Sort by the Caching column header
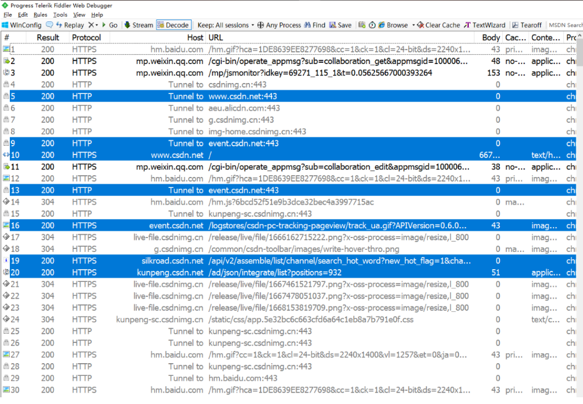Screen dimensions: 583x404 [x=515, y=37]
